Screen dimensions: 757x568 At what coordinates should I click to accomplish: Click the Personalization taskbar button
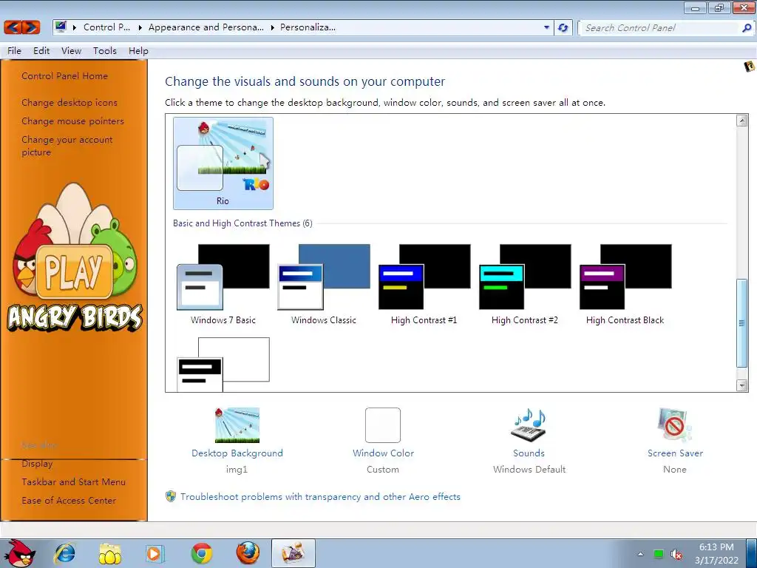[293, 553]
